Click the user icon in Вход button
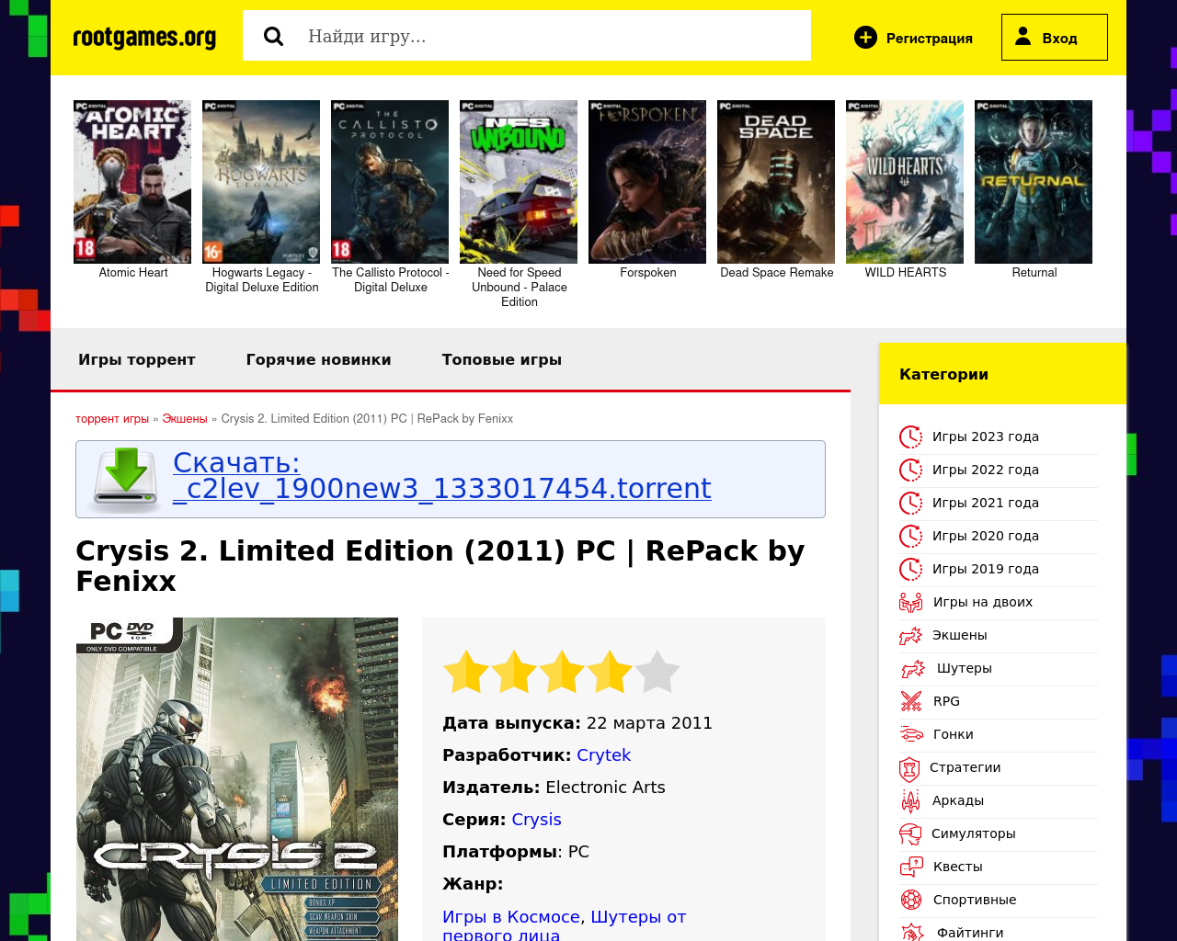1177x941 pixels. click(1023, 37)
